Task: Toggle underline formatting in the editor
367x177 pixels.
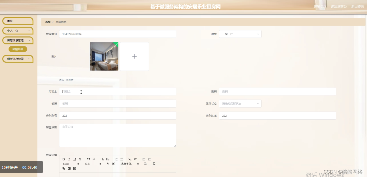Action: click(74, 159)
